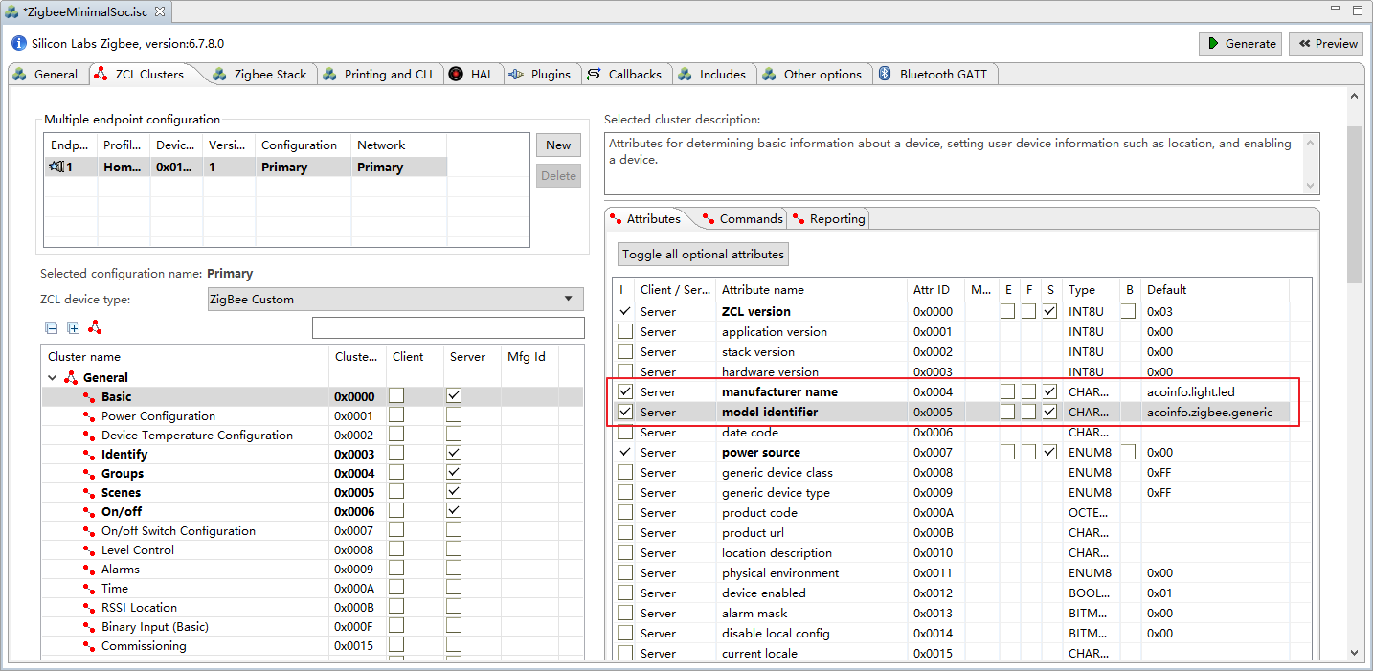
Task: Click the Alarms cluster icon
Action: 89,570
